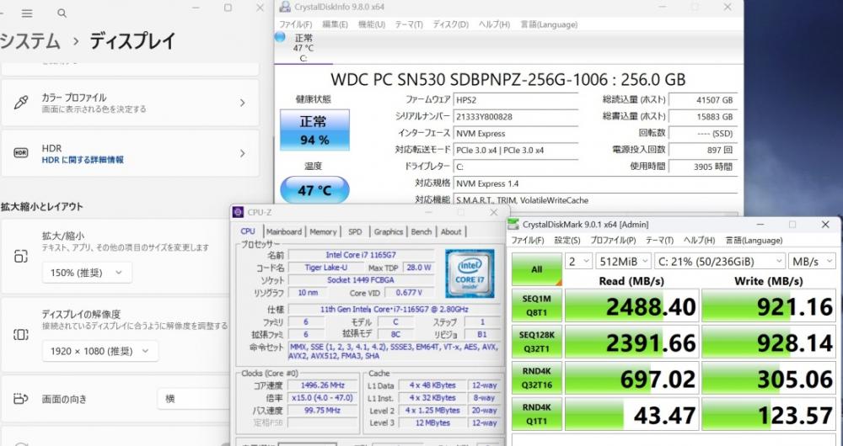Switch to the SPD tab in CPU-Z
The height and width of the screenshot is (446, 843).
coord(355,232)
